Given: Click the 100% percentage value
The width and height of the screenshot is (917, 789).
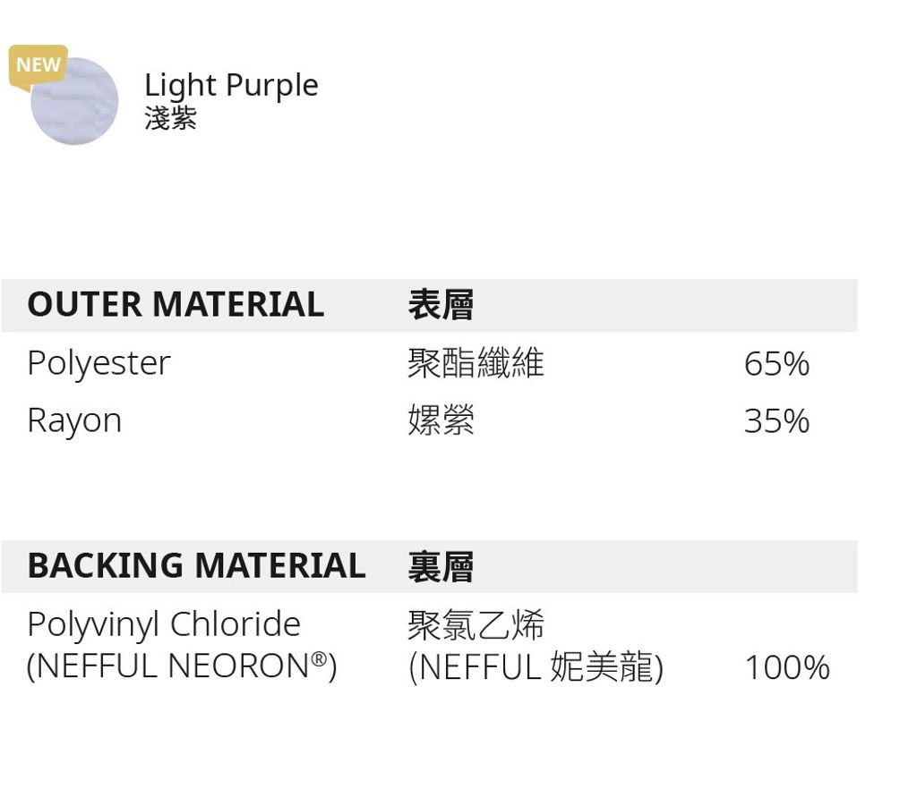Looking at the screenshot, I should coord(787,668).
